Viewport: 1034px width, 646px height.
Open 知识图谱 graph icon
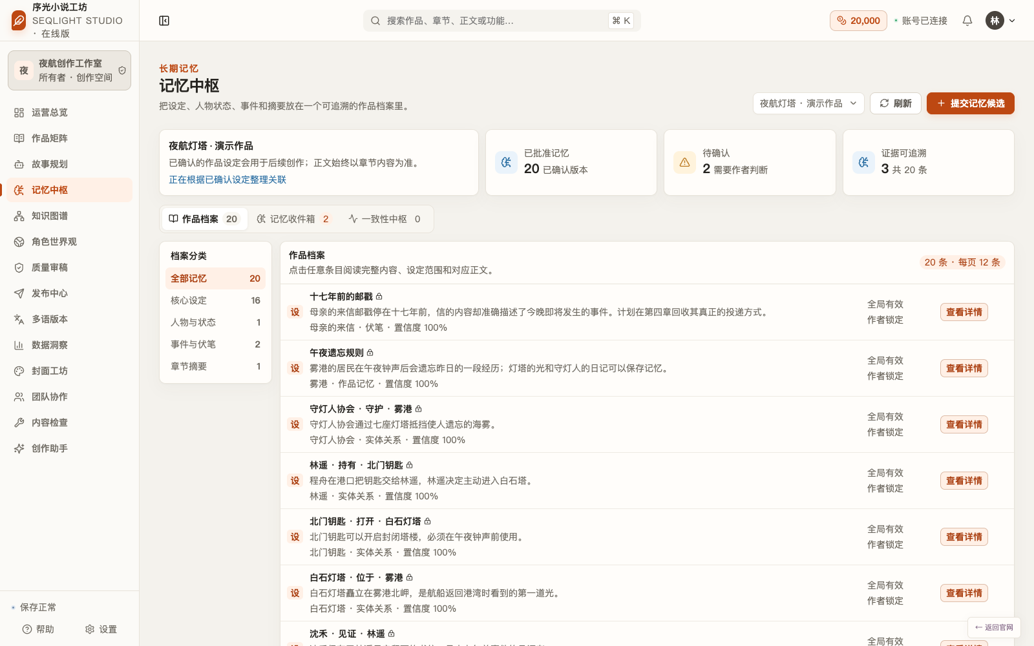pos(19,216)
